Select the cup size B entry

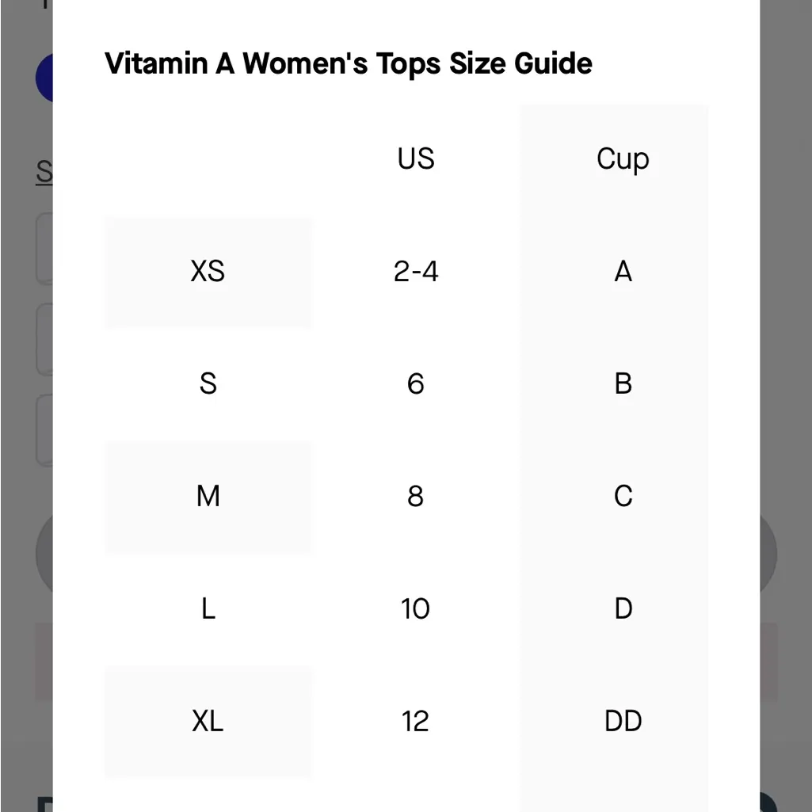pyautogui.click(x=623, y=384)
